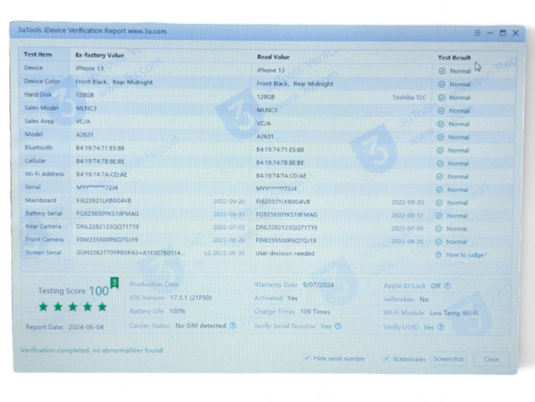The width and height of the screenshot is (535, 402).
Task: Click the Normal check icon for Sales Model row
Action: (441, 111)
